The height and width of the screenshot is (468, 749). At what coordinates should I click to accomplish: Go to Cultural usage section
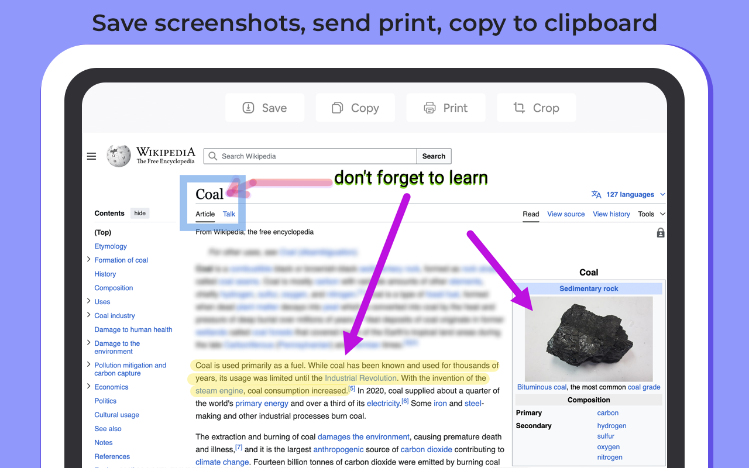[x=117, y=415]
